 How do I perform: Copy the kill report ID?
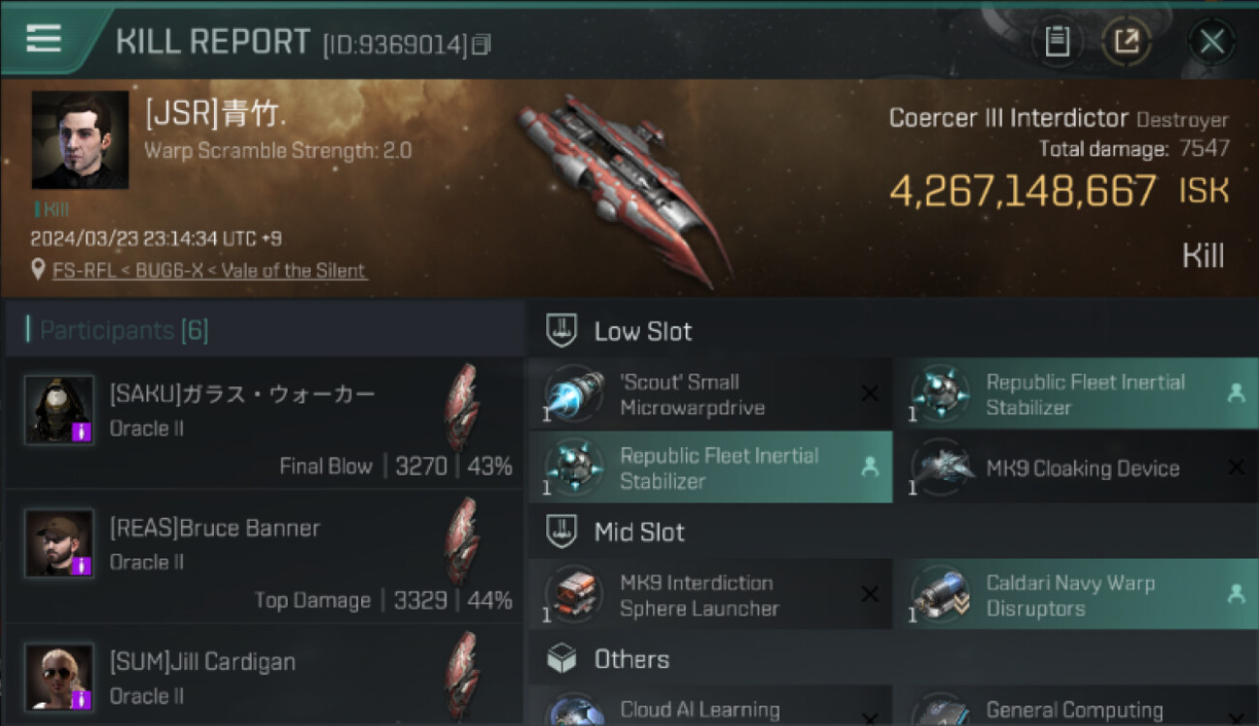[x=481, y=45]
